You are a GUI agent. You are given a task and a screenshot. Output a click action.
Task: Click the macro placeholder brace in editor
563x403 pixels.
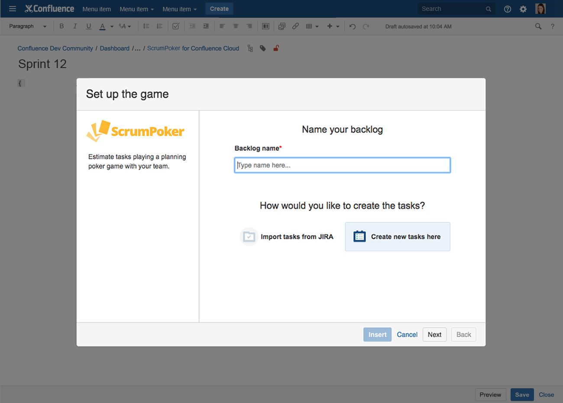pos(20,83)
